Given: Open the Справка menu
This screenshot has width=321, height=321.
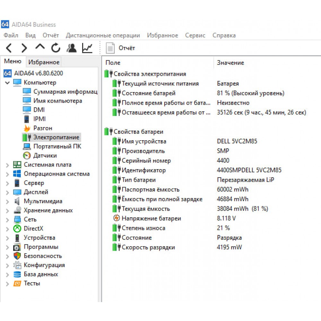Looking at the screenshot, I should [x=224, y=35].
